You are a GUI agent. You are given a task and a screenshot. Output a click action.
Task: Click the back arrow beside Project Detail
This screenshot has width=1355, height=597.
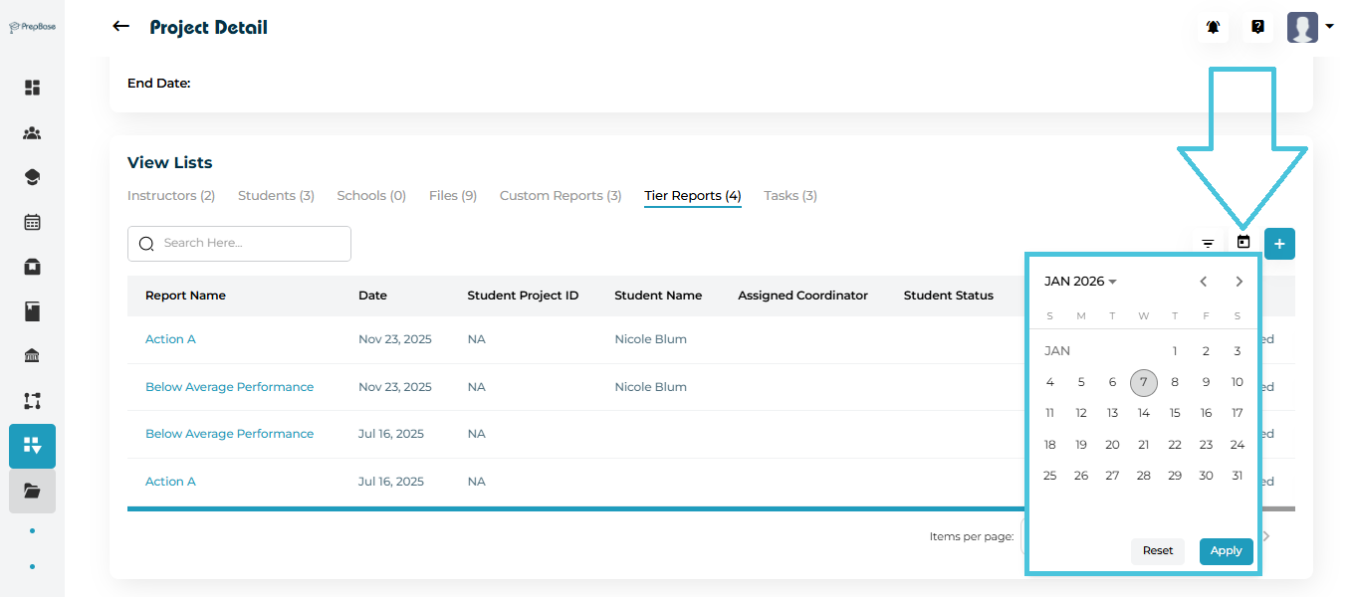point(121,27)
